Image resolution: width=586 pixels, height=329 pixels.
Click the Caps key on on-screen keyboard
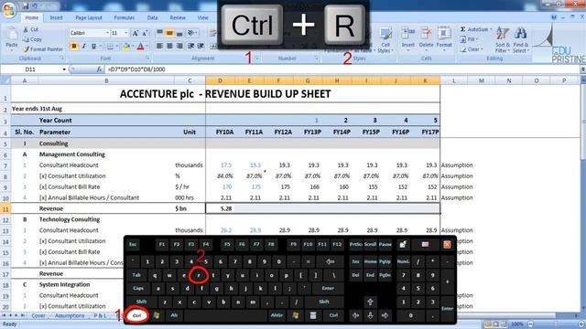138,289
